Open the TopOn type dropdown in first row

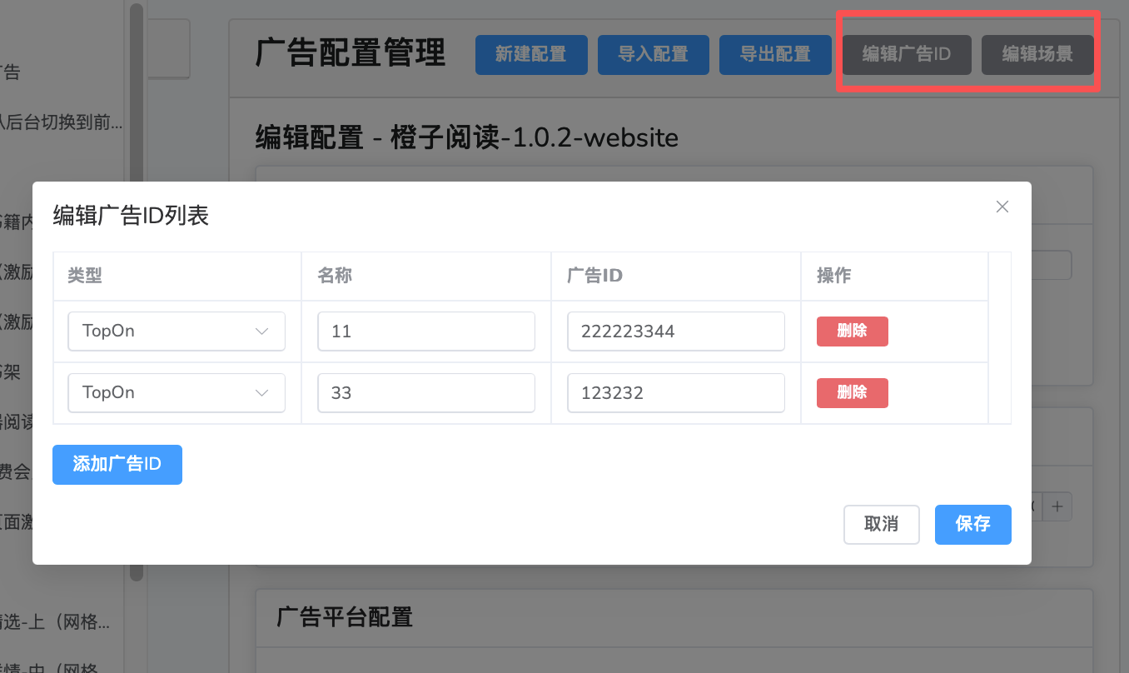tap(177, 332)
